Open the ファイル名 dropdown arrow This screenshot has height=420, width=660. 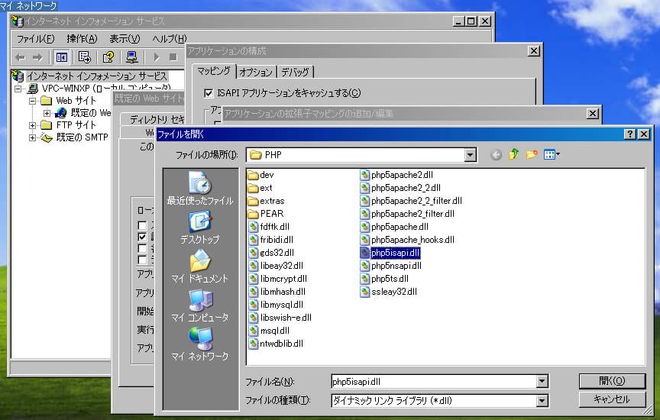click(542, 381)
